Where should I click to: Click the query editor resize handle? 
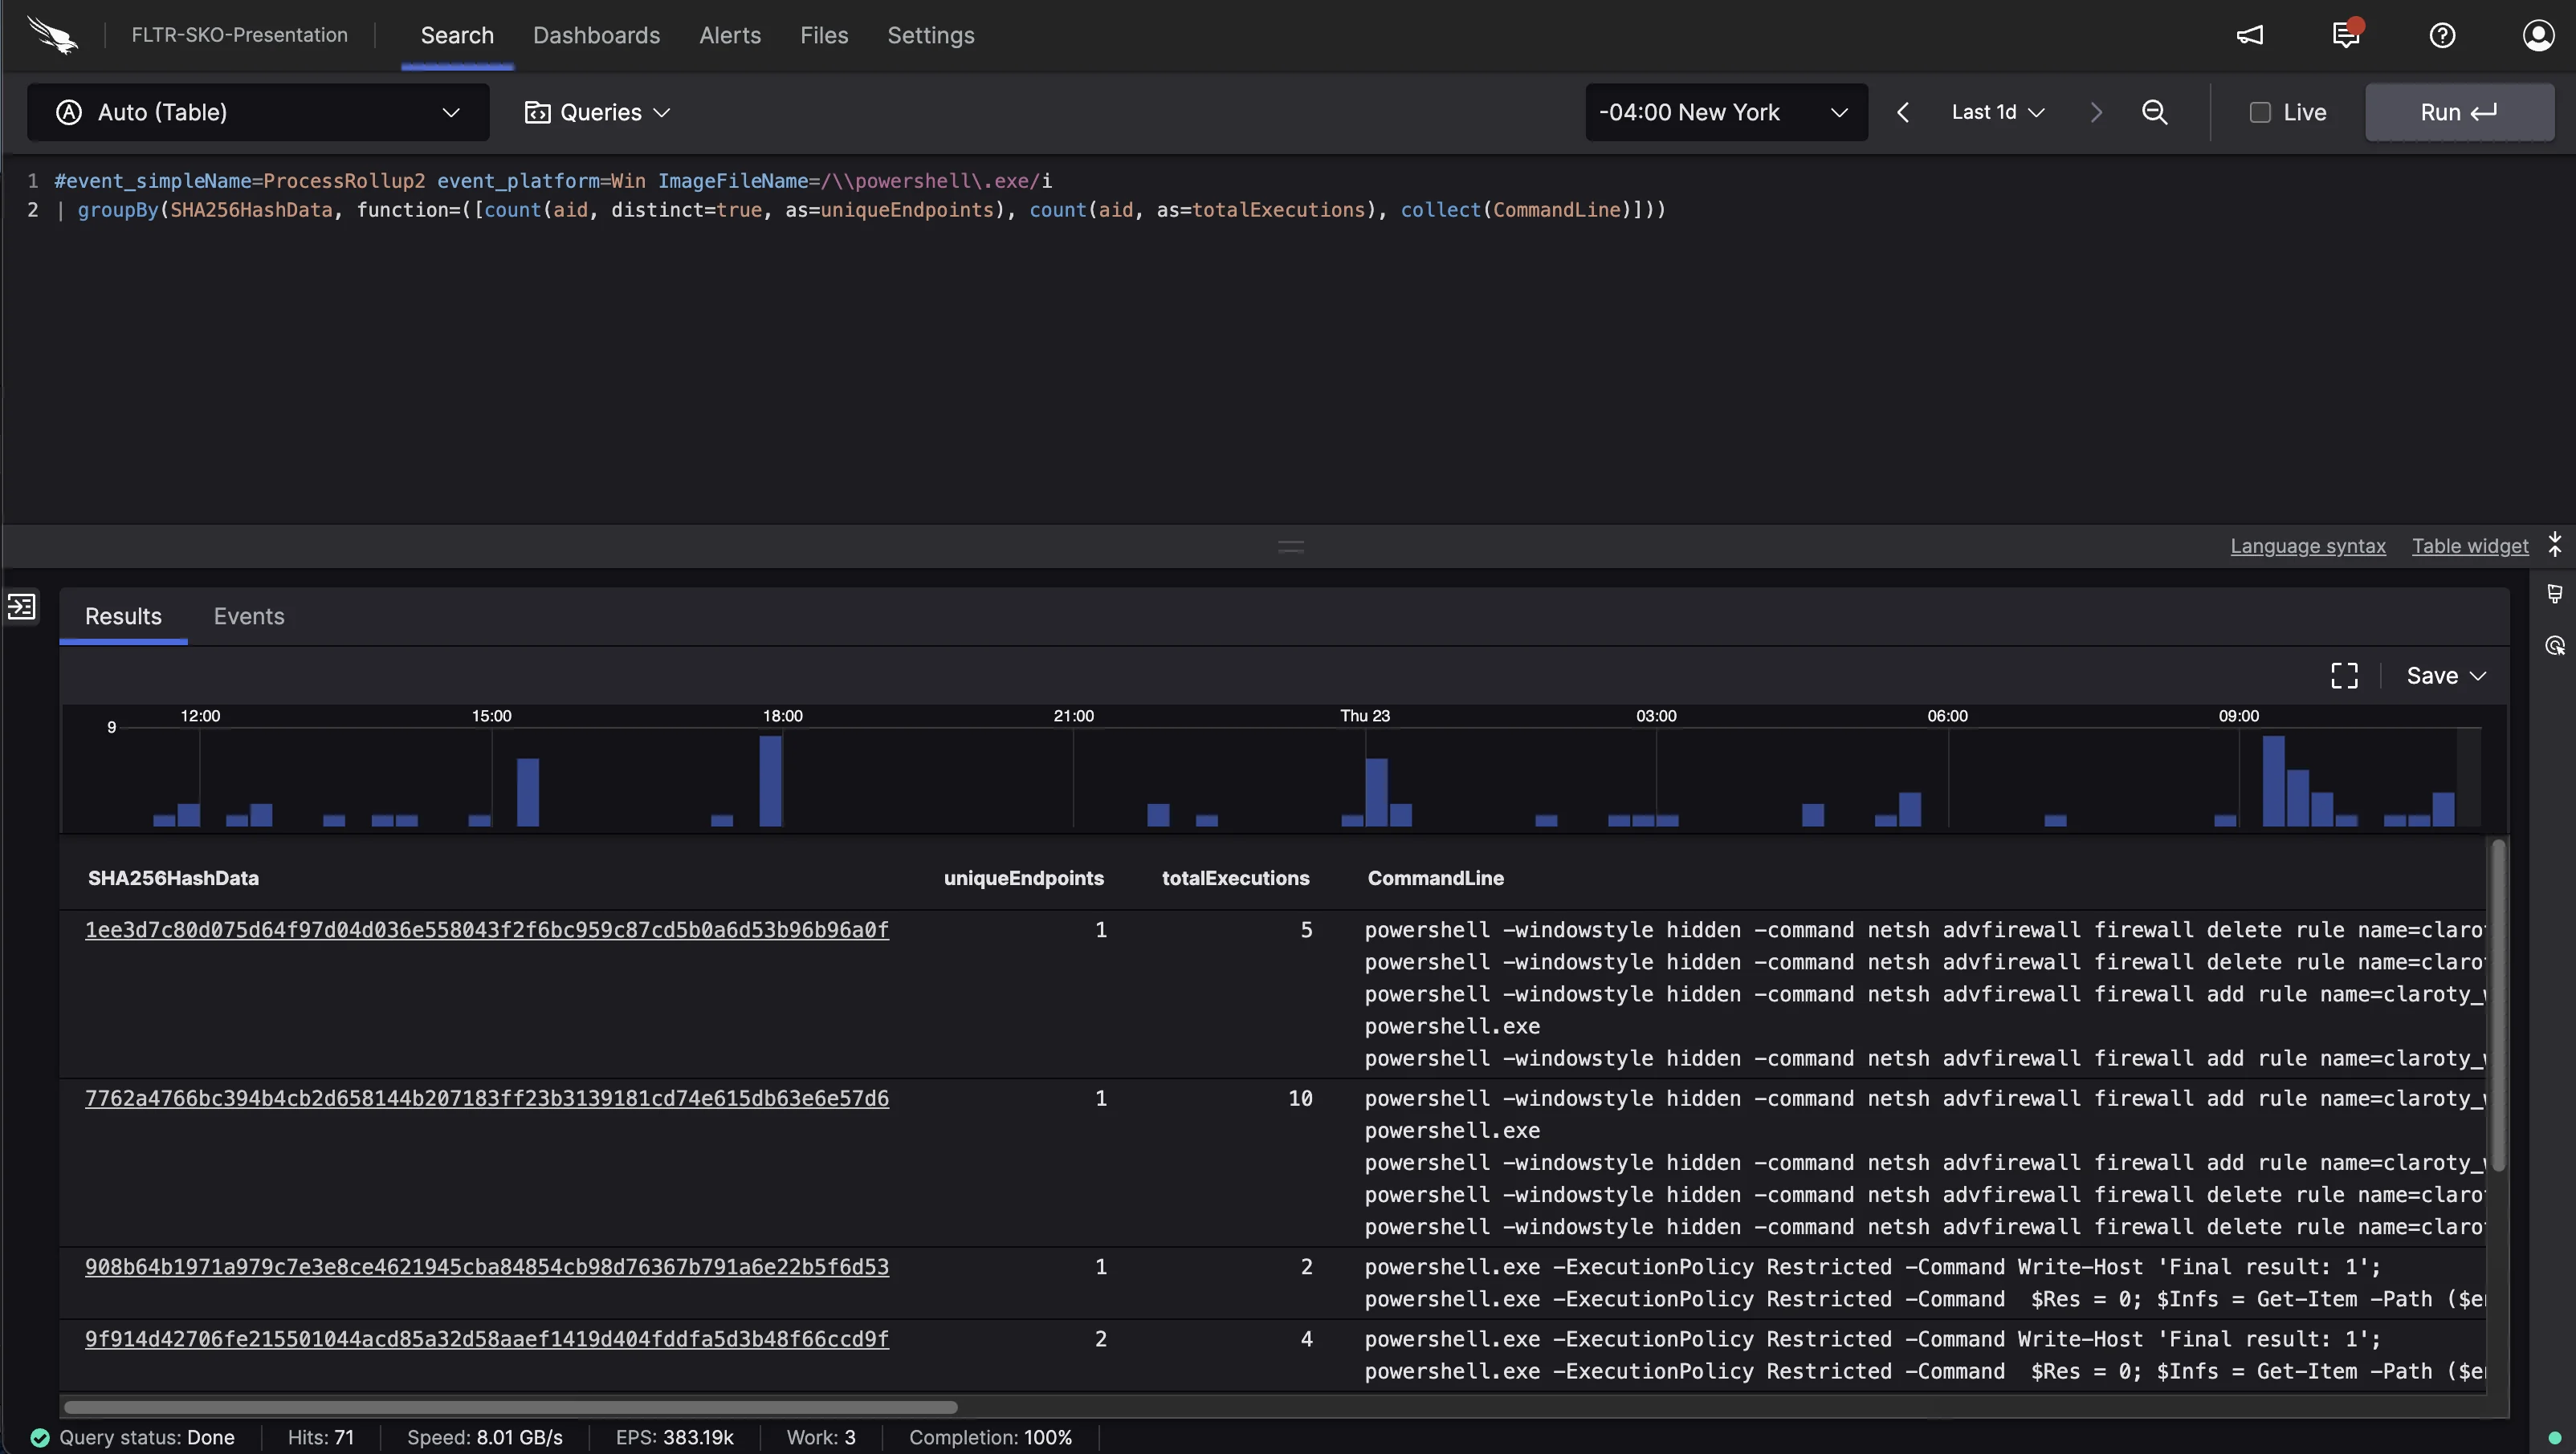(1291, 546)
